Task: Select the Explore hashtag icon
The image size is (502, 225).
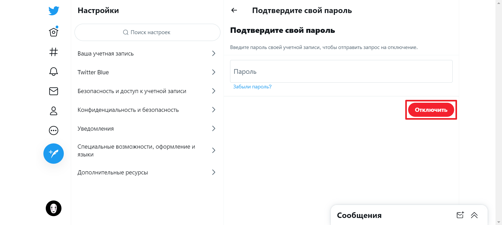Action: point(53,52)
